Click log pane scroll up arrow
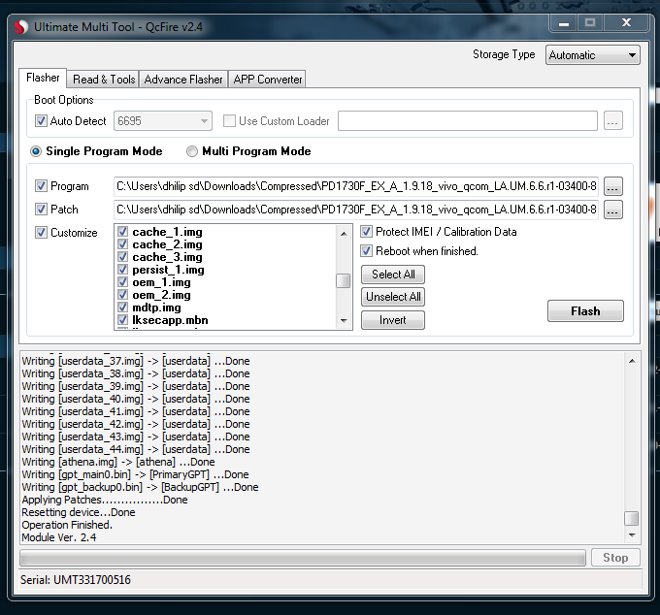Viewport: 660px width, 615px height. 632,361
